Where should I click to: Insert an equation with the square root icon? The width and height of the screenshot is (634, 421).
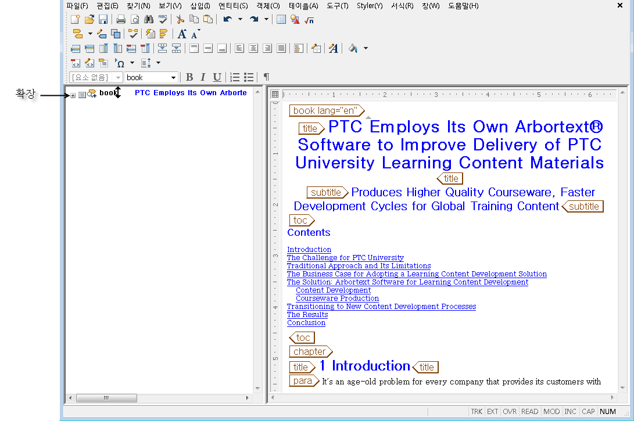(309, 20)
